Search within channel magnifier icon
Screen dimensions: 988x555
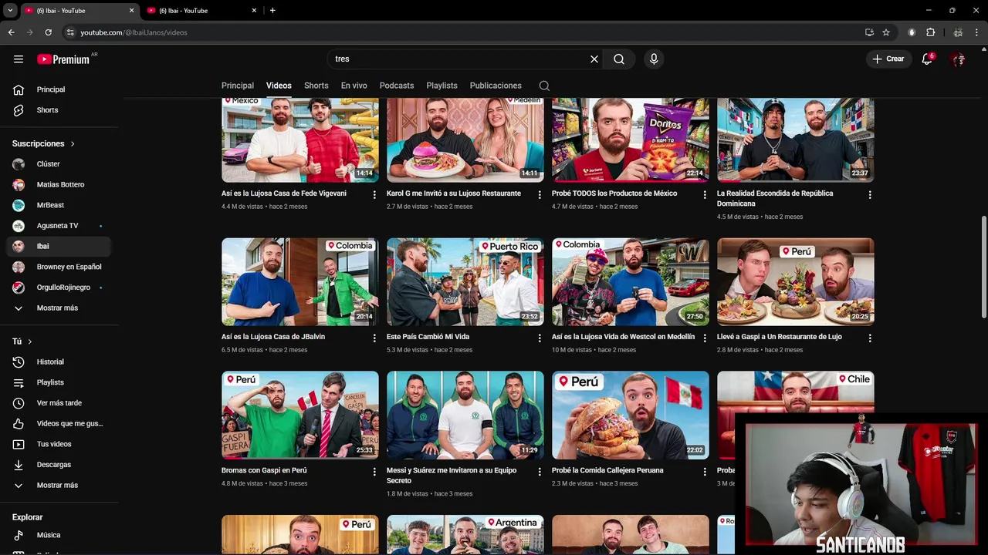pyautogui.click(x=544, y=86)
